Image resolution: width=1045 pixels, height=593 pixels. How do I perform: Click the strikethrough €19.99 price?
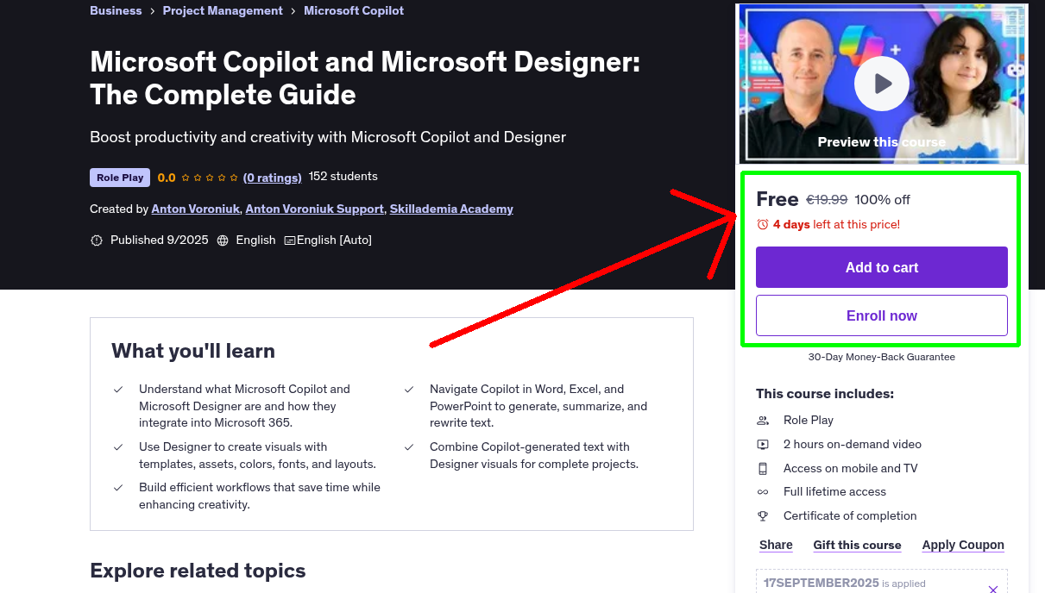point(827,200)
